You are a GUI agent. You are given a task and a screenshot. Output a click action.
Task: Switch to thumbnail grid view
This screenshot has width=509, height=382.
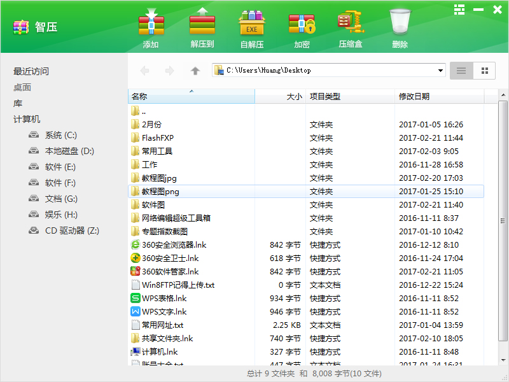coord(485,71)
